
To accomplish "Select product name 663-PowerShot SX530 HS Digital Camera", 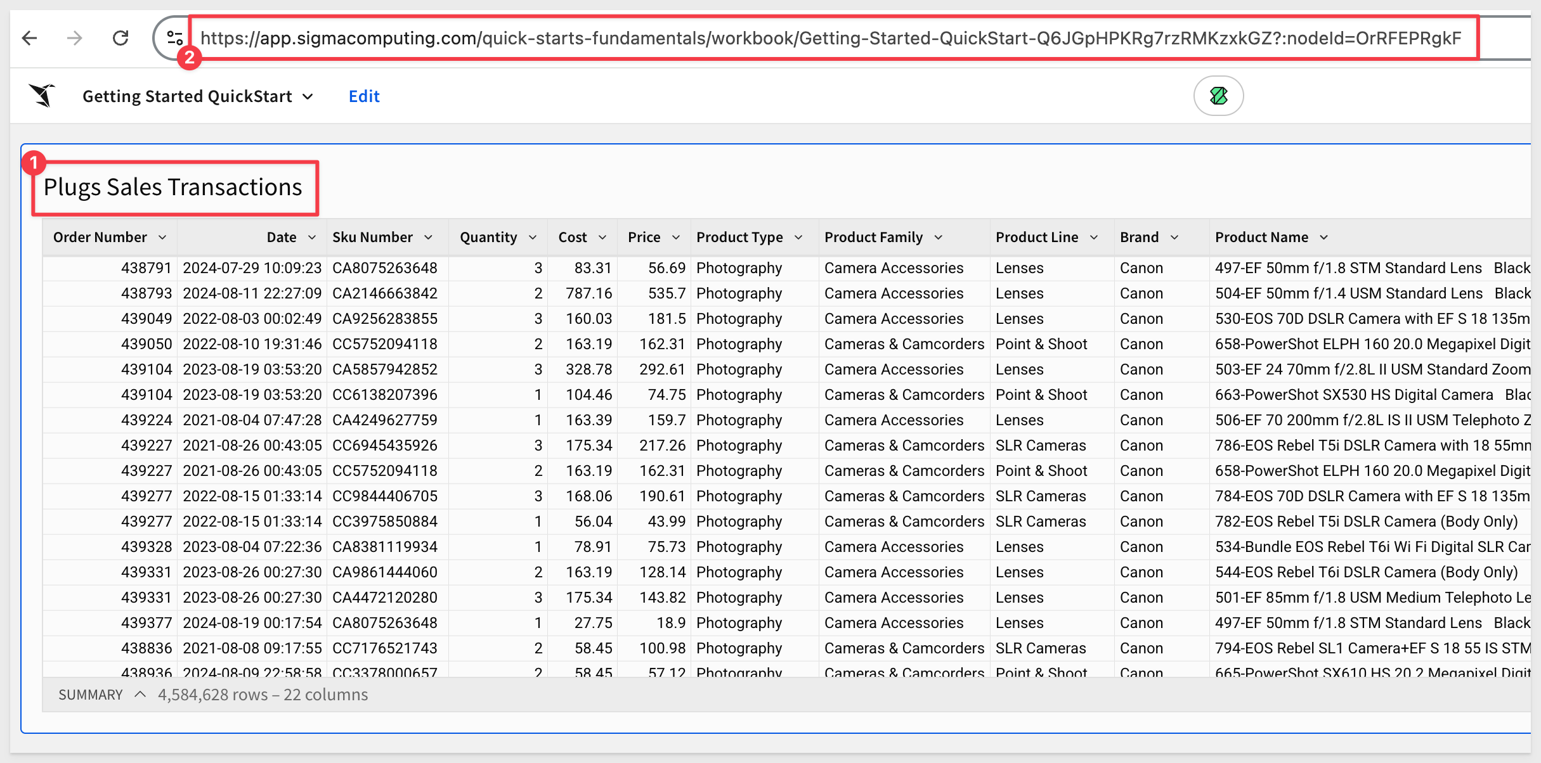I will coord(1354,395).
